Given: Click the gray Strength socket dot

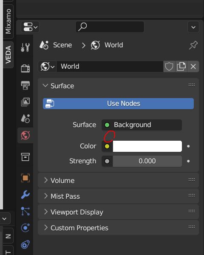Looking at the screenshot, I should [107, 161].
